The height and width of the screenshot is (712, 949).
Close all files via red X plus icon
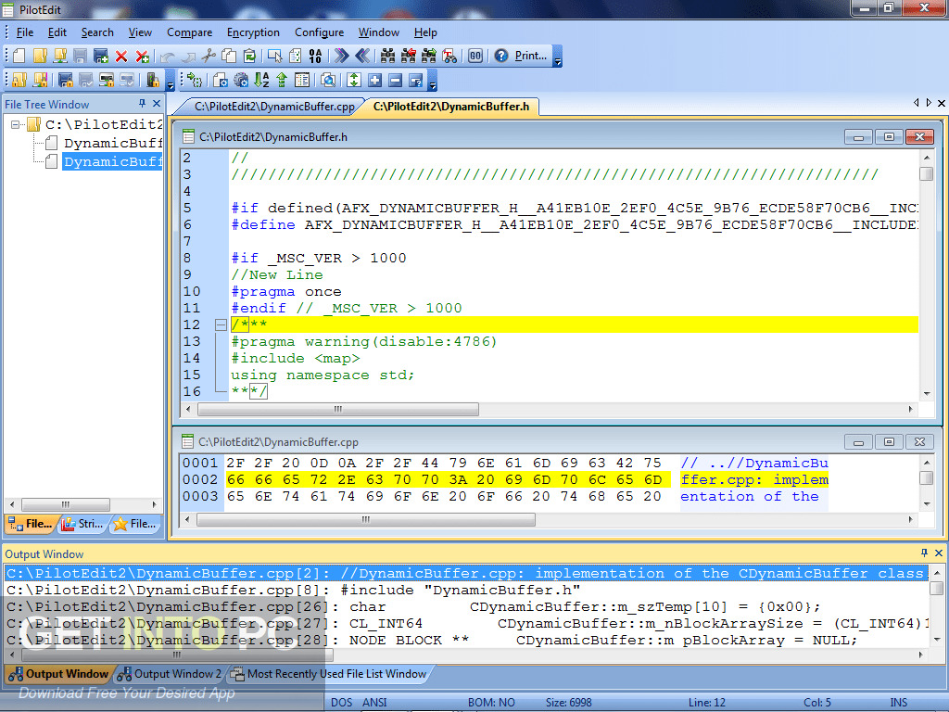(142, 57)
